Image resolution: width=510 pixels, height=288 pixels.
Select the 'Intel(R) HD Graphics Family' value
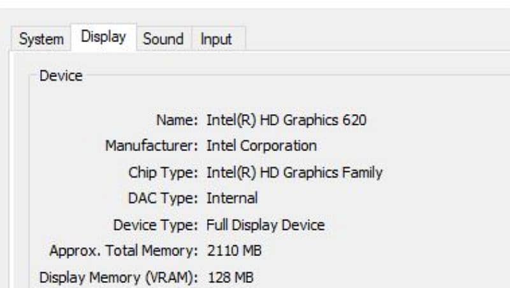294,172
